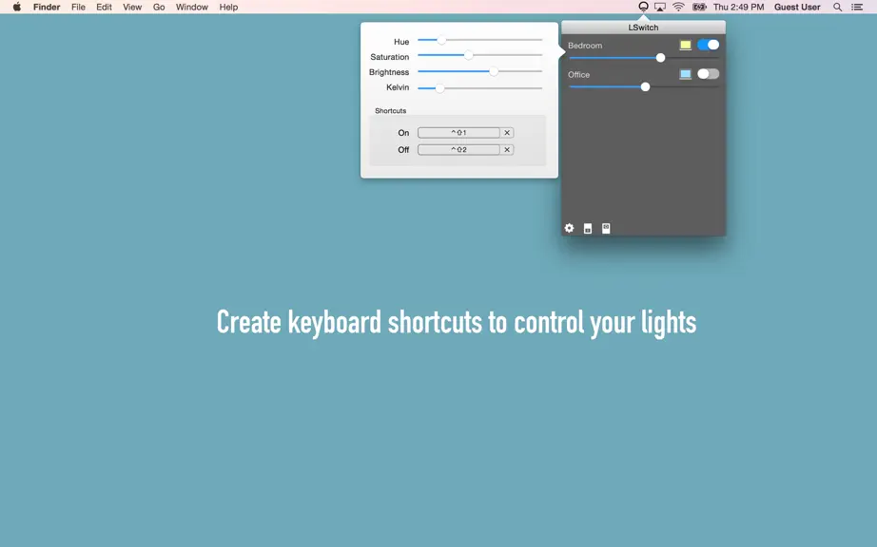Image resolution: width=877 pixels, height=547 pixels.
Task: Clear the On shortcut with X button
Action: (507, 133)
